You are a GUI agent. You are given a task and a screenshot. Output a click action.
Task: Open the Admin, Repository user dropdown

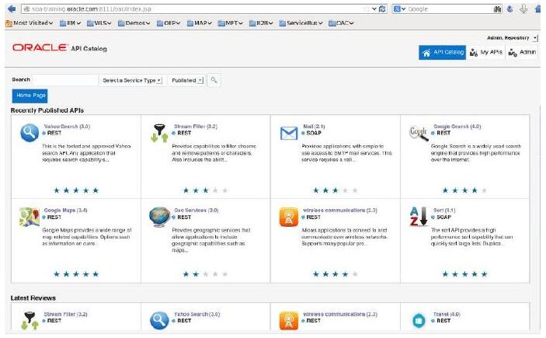[x=512, y=37]
